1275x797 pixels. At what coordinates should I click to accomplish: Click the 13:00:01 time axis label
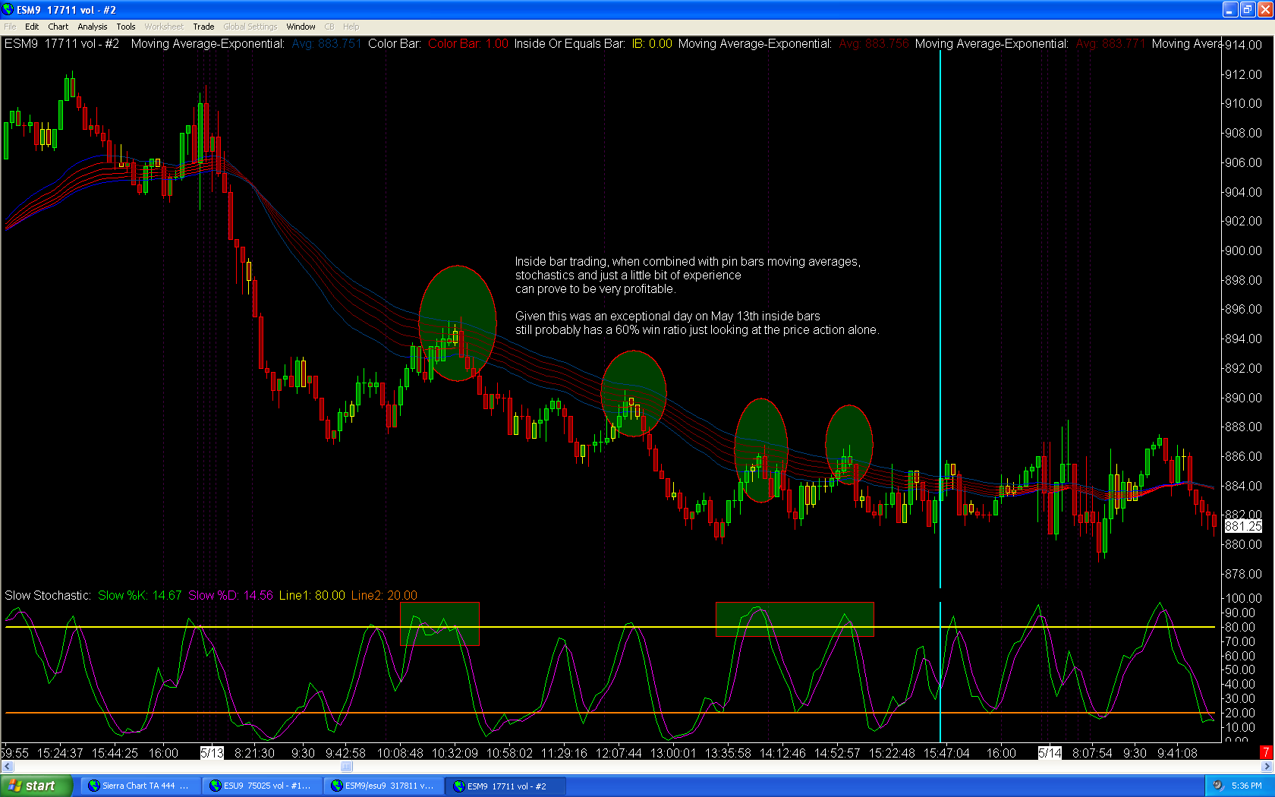(x=673, y=753)
